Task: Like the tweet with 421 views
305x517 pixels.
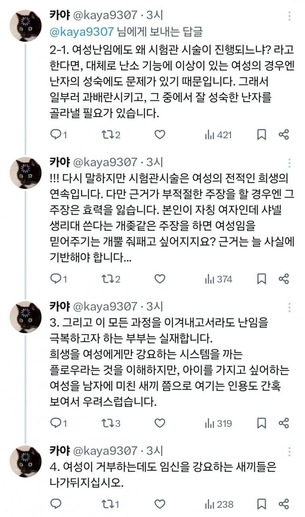Action: pyautogui.click(x=161, y=135)
